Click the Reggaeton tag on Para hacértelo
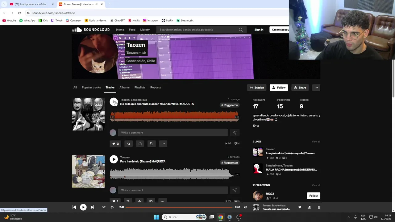395x222 pixels. pos(230,163)
